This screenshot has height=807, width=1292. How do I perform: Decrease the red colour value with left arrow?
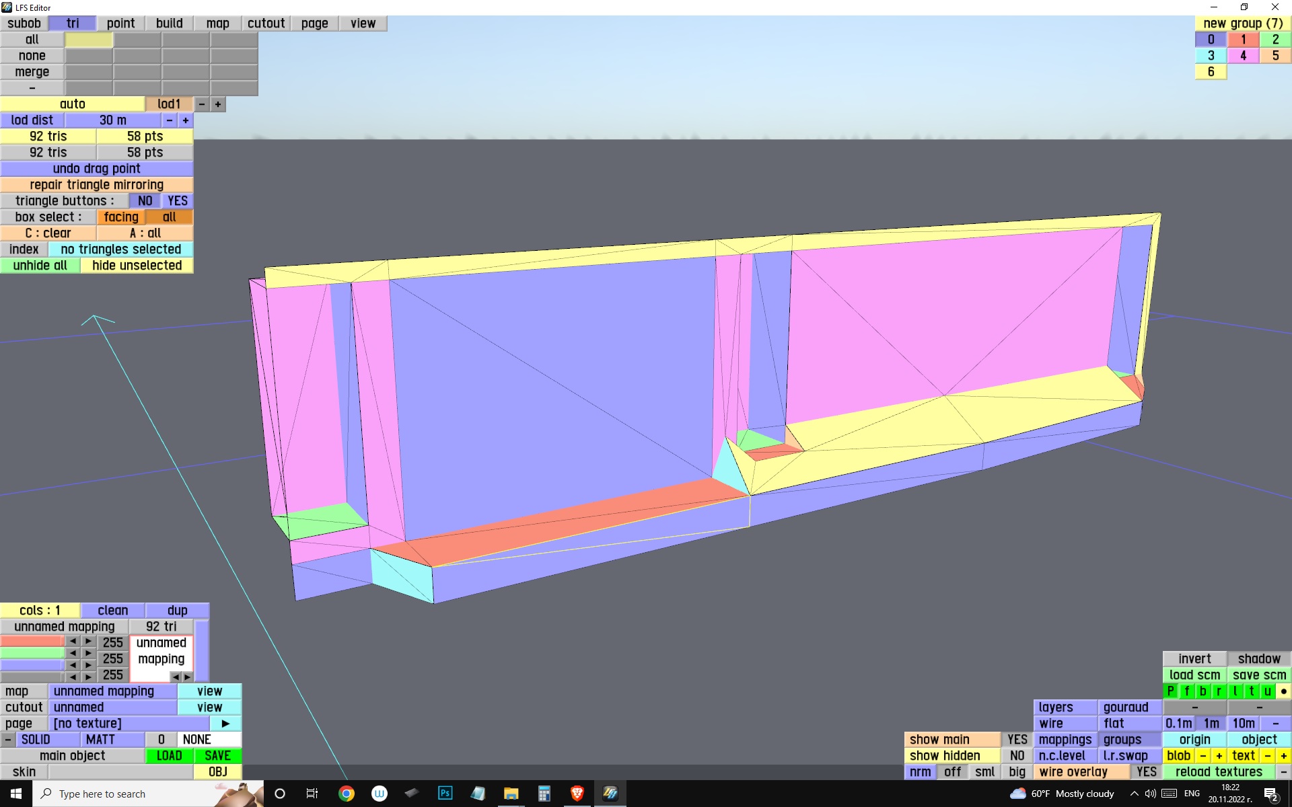(73, 642)
